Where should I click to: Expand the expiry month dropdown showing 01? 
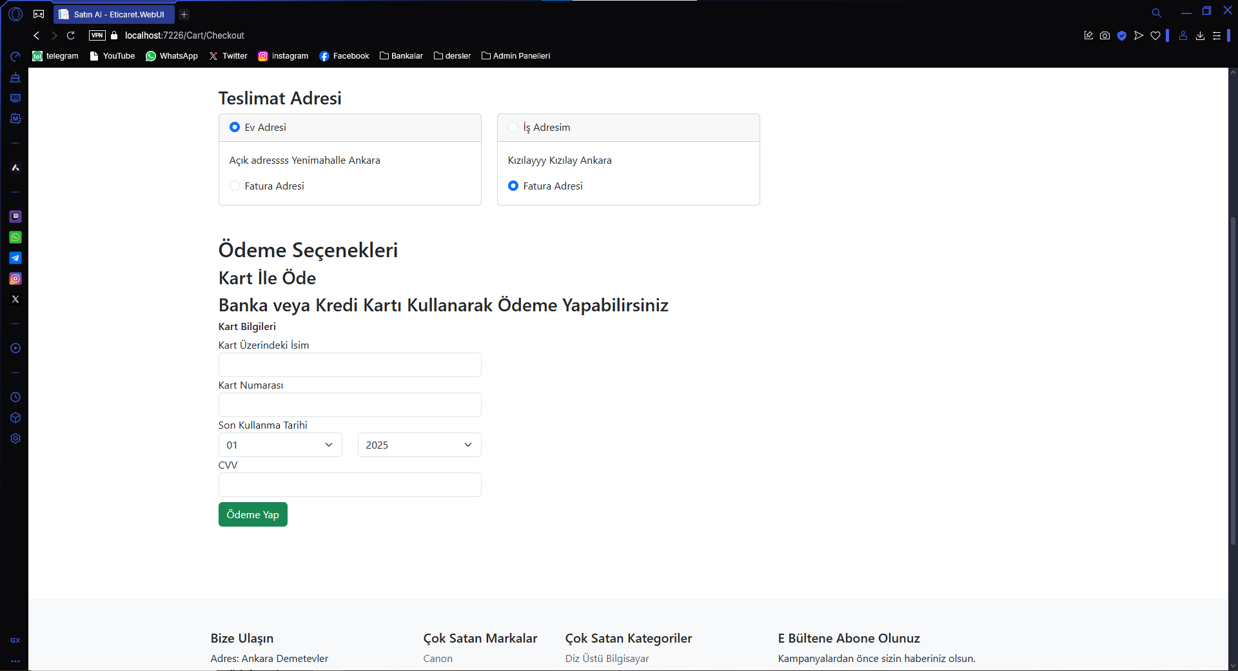coord(280,445)
